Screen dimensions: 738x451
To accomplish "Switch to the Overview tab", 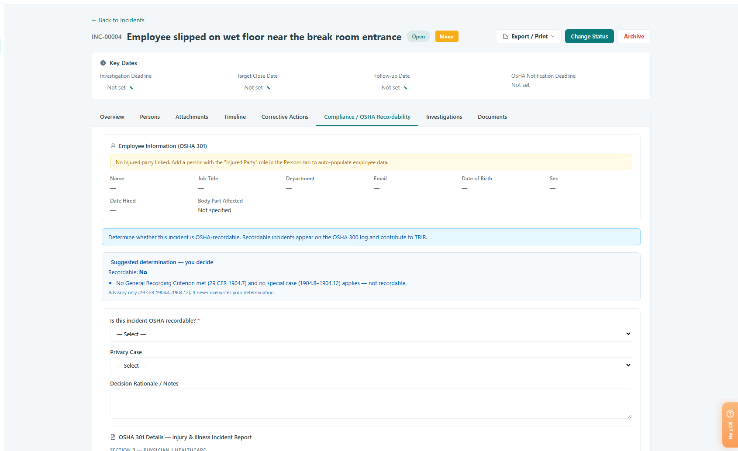I will (112, 117).
